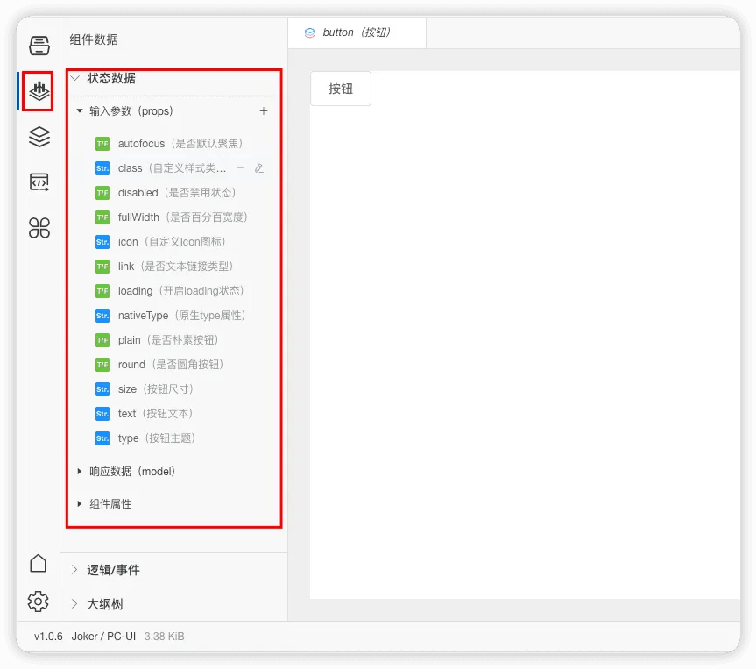This screenshot has height=669, width=756.
Task: Click the 按钮 button on the canvas
Action: (340, 88)
